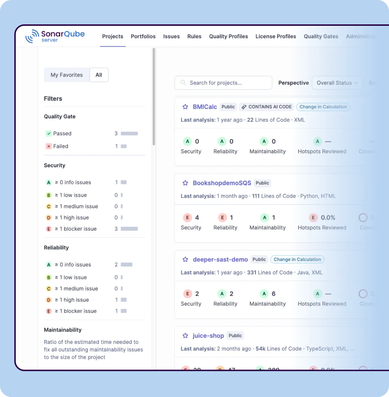Image resolution: width=389 pixels, height=397 pixels.
Task: Open the juice-shop project link
Action: (x=208, y=336)
